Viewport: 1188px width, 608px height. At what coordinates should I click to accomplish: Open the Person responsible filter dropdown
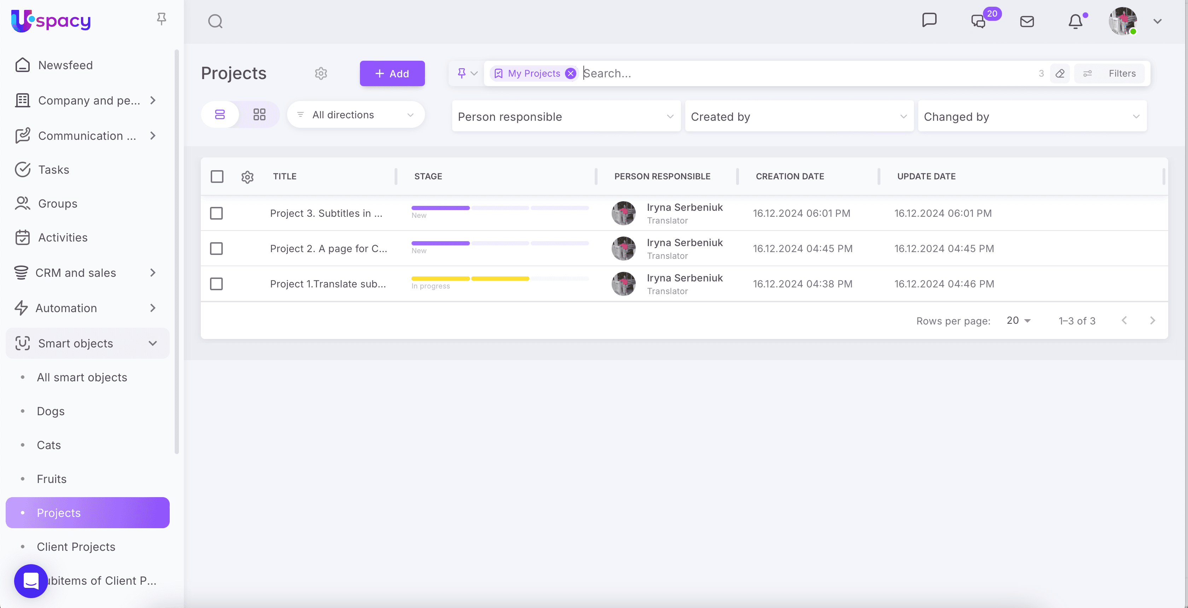(x=566, y=116)
